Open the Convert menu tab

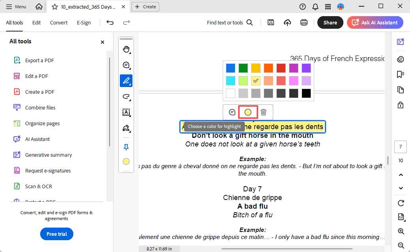59,22
